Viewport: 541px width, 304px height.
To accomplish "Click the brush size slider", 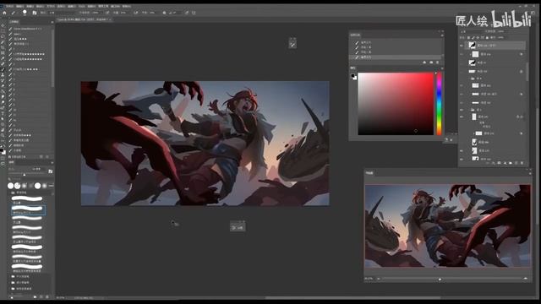I will (25, 175).
